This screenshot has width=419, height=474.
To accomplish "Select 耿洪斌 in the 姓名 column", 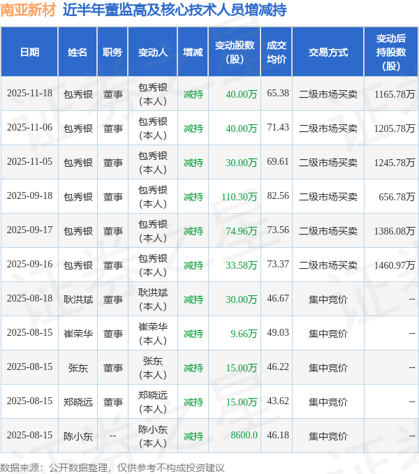I will pyautogui.click(x=78, y=299).
